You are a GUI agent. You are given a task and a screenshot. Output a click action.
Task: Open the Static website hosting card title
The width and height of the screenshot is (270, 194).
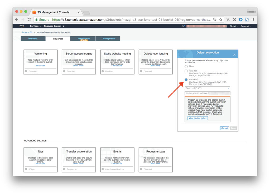117,54
